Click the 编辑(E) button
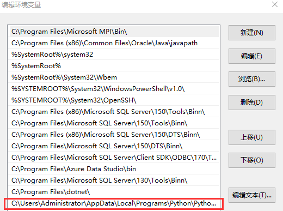Viewport: 283px width, 211px height. tap(252, 56)
